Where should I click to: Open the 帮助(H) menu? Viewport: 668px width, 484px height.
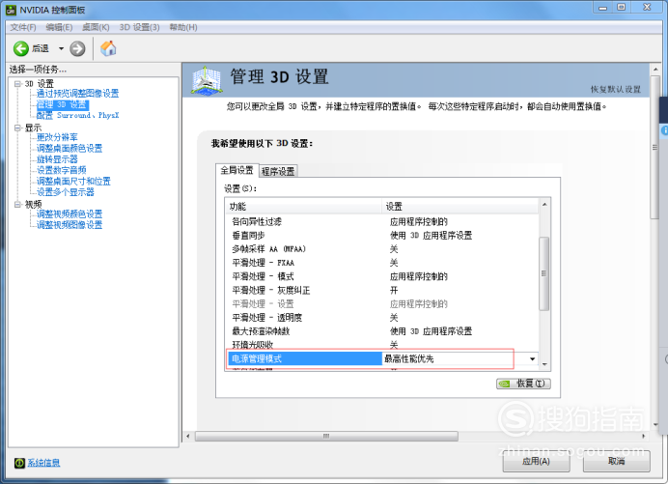pos(183,27)
